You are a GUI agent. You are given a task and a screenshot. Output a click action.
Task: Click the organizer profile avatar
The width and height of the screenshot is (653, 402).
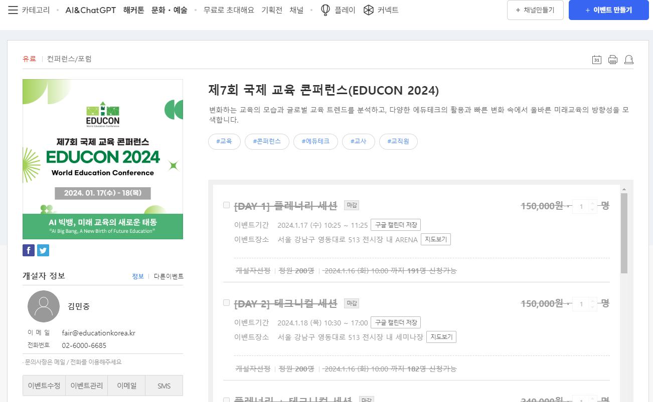point(44,306)
